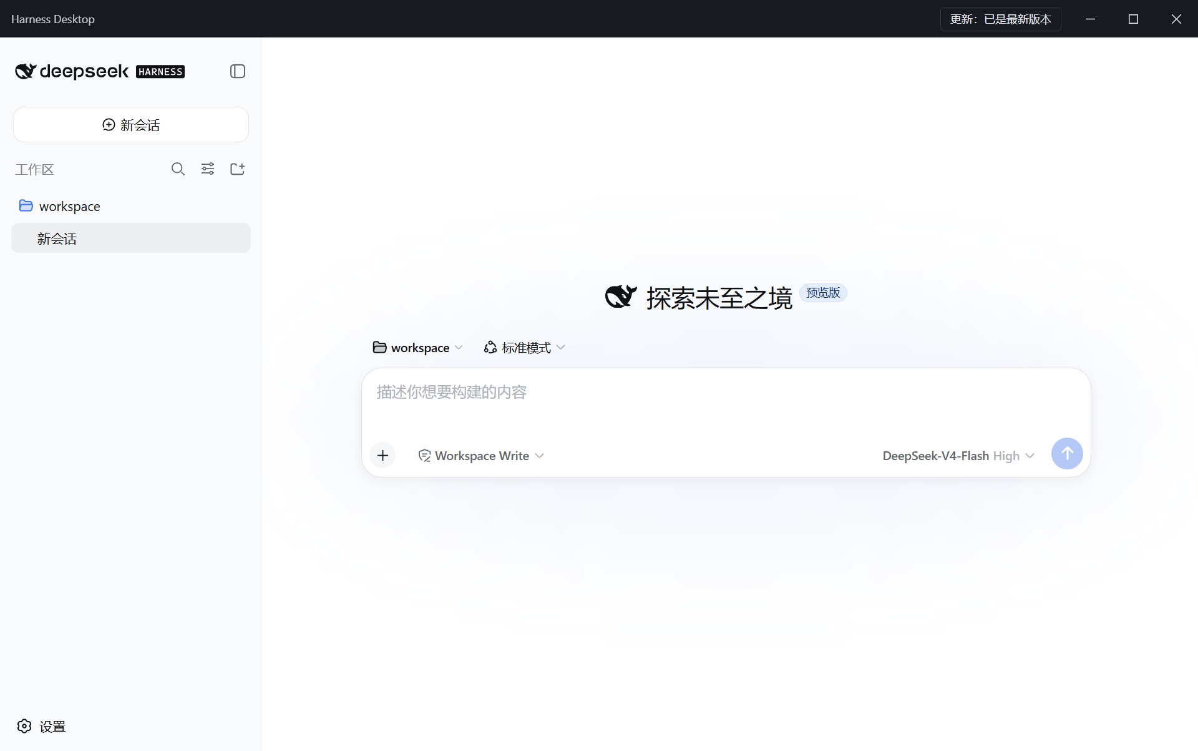Minimize the Harness Desktop window

tap(1090, 19)
